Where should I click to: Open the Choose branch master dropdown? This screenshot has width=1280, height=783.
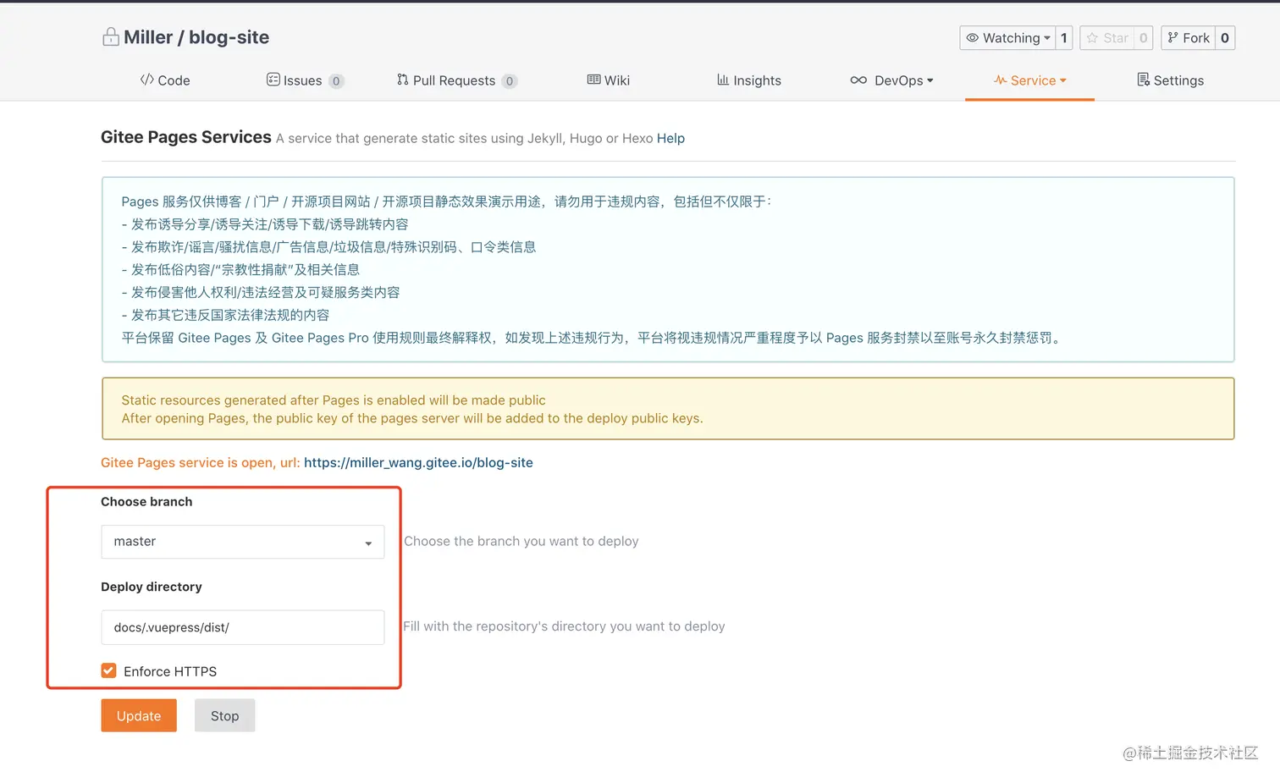pyautogui.click(x=243, y=542)
